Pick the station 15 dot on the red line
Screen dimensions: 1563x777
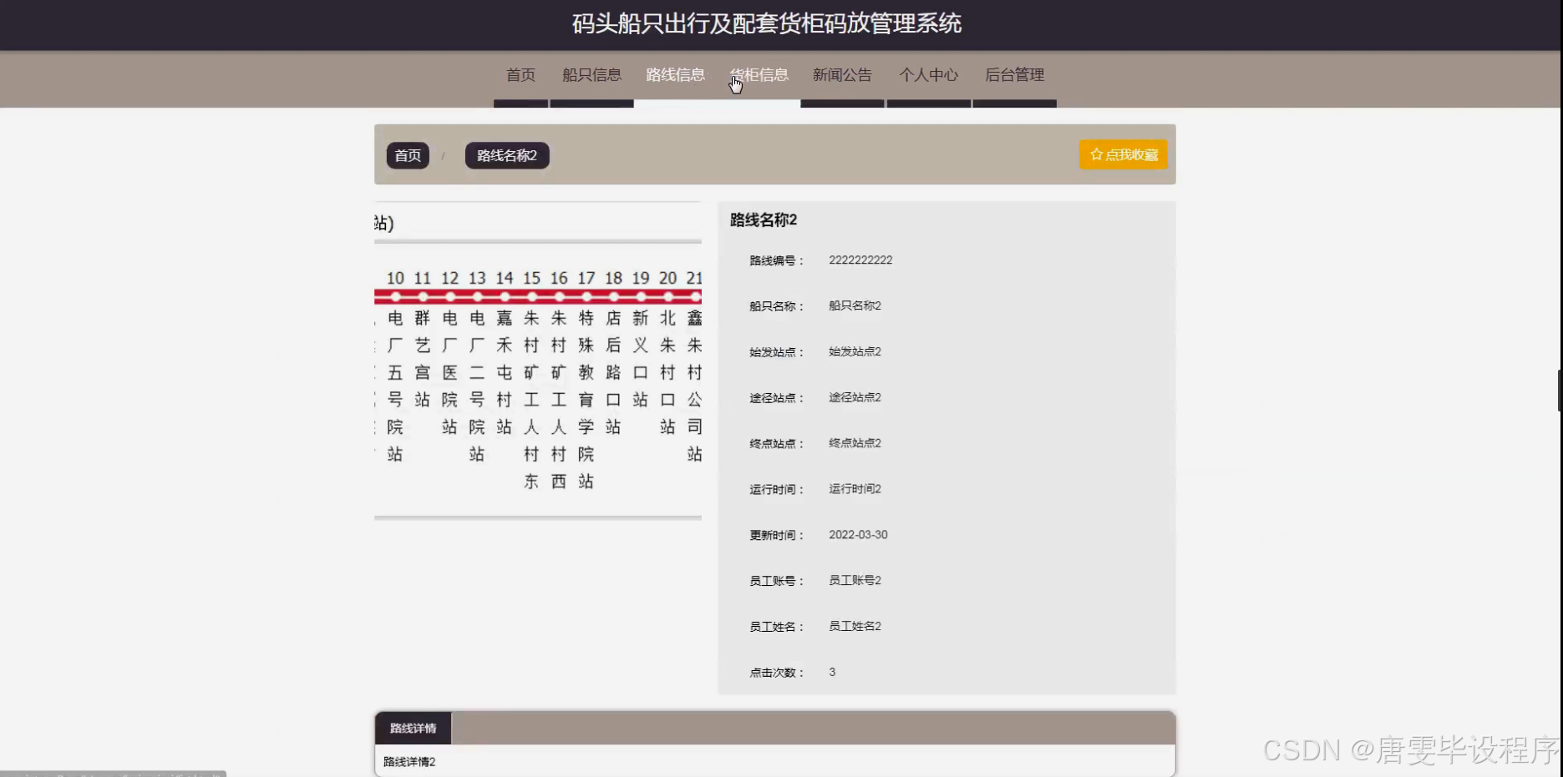[x=532, y=297]
